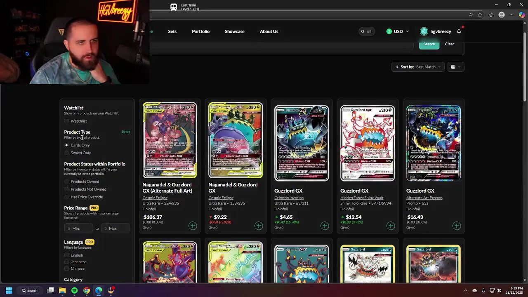Select the Cards Only option
This screenshot has width=528, height=297.
point(66,145)
